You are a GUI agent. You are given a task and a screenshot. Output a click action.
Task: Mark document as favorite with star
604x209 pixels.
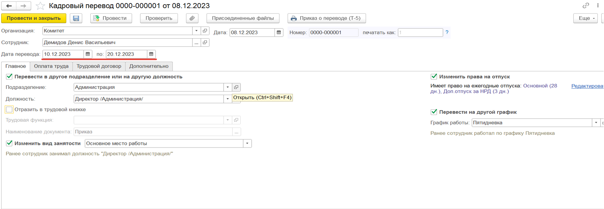pos(40,6)
